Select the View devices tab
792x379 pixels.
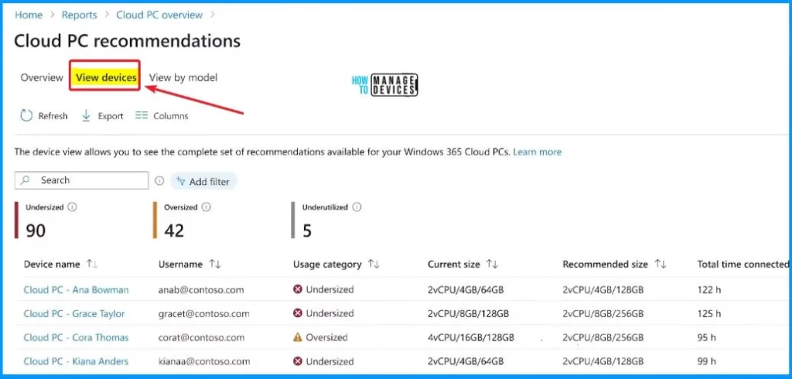pos(106,78)
